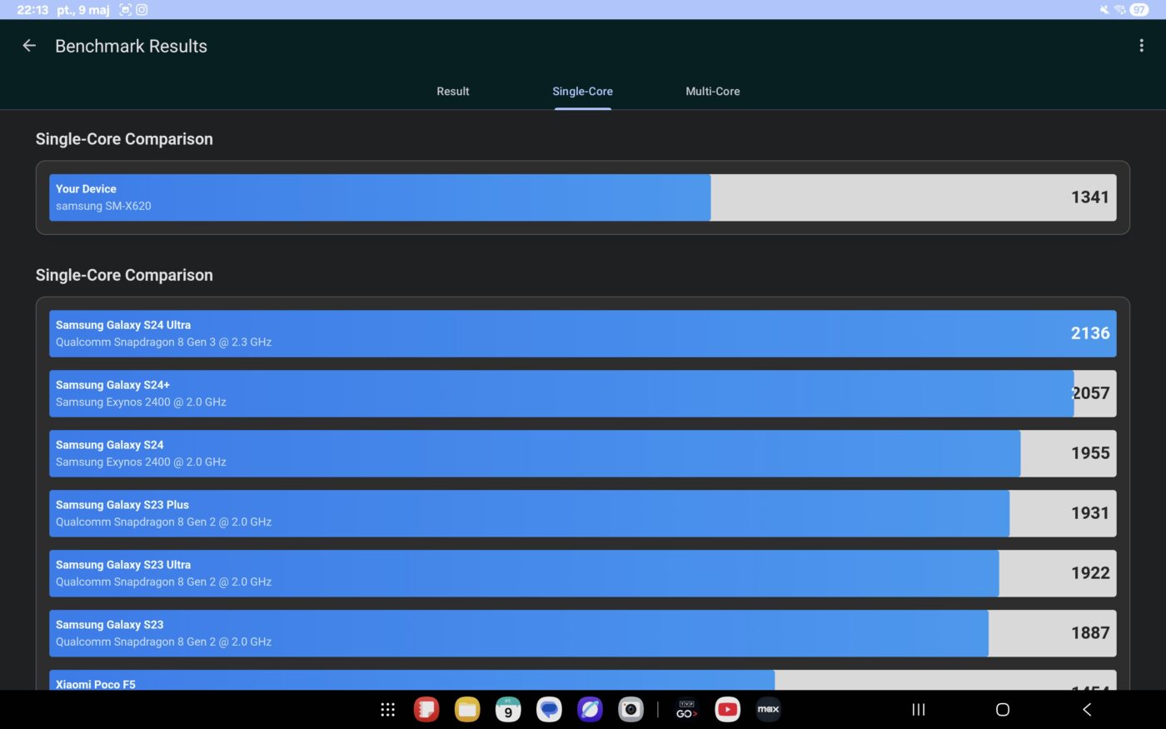Viewport: 1166px width, 729px height.
Task: Select the Xiaomi Poco F5 row
Action: (x=582, y=681)
